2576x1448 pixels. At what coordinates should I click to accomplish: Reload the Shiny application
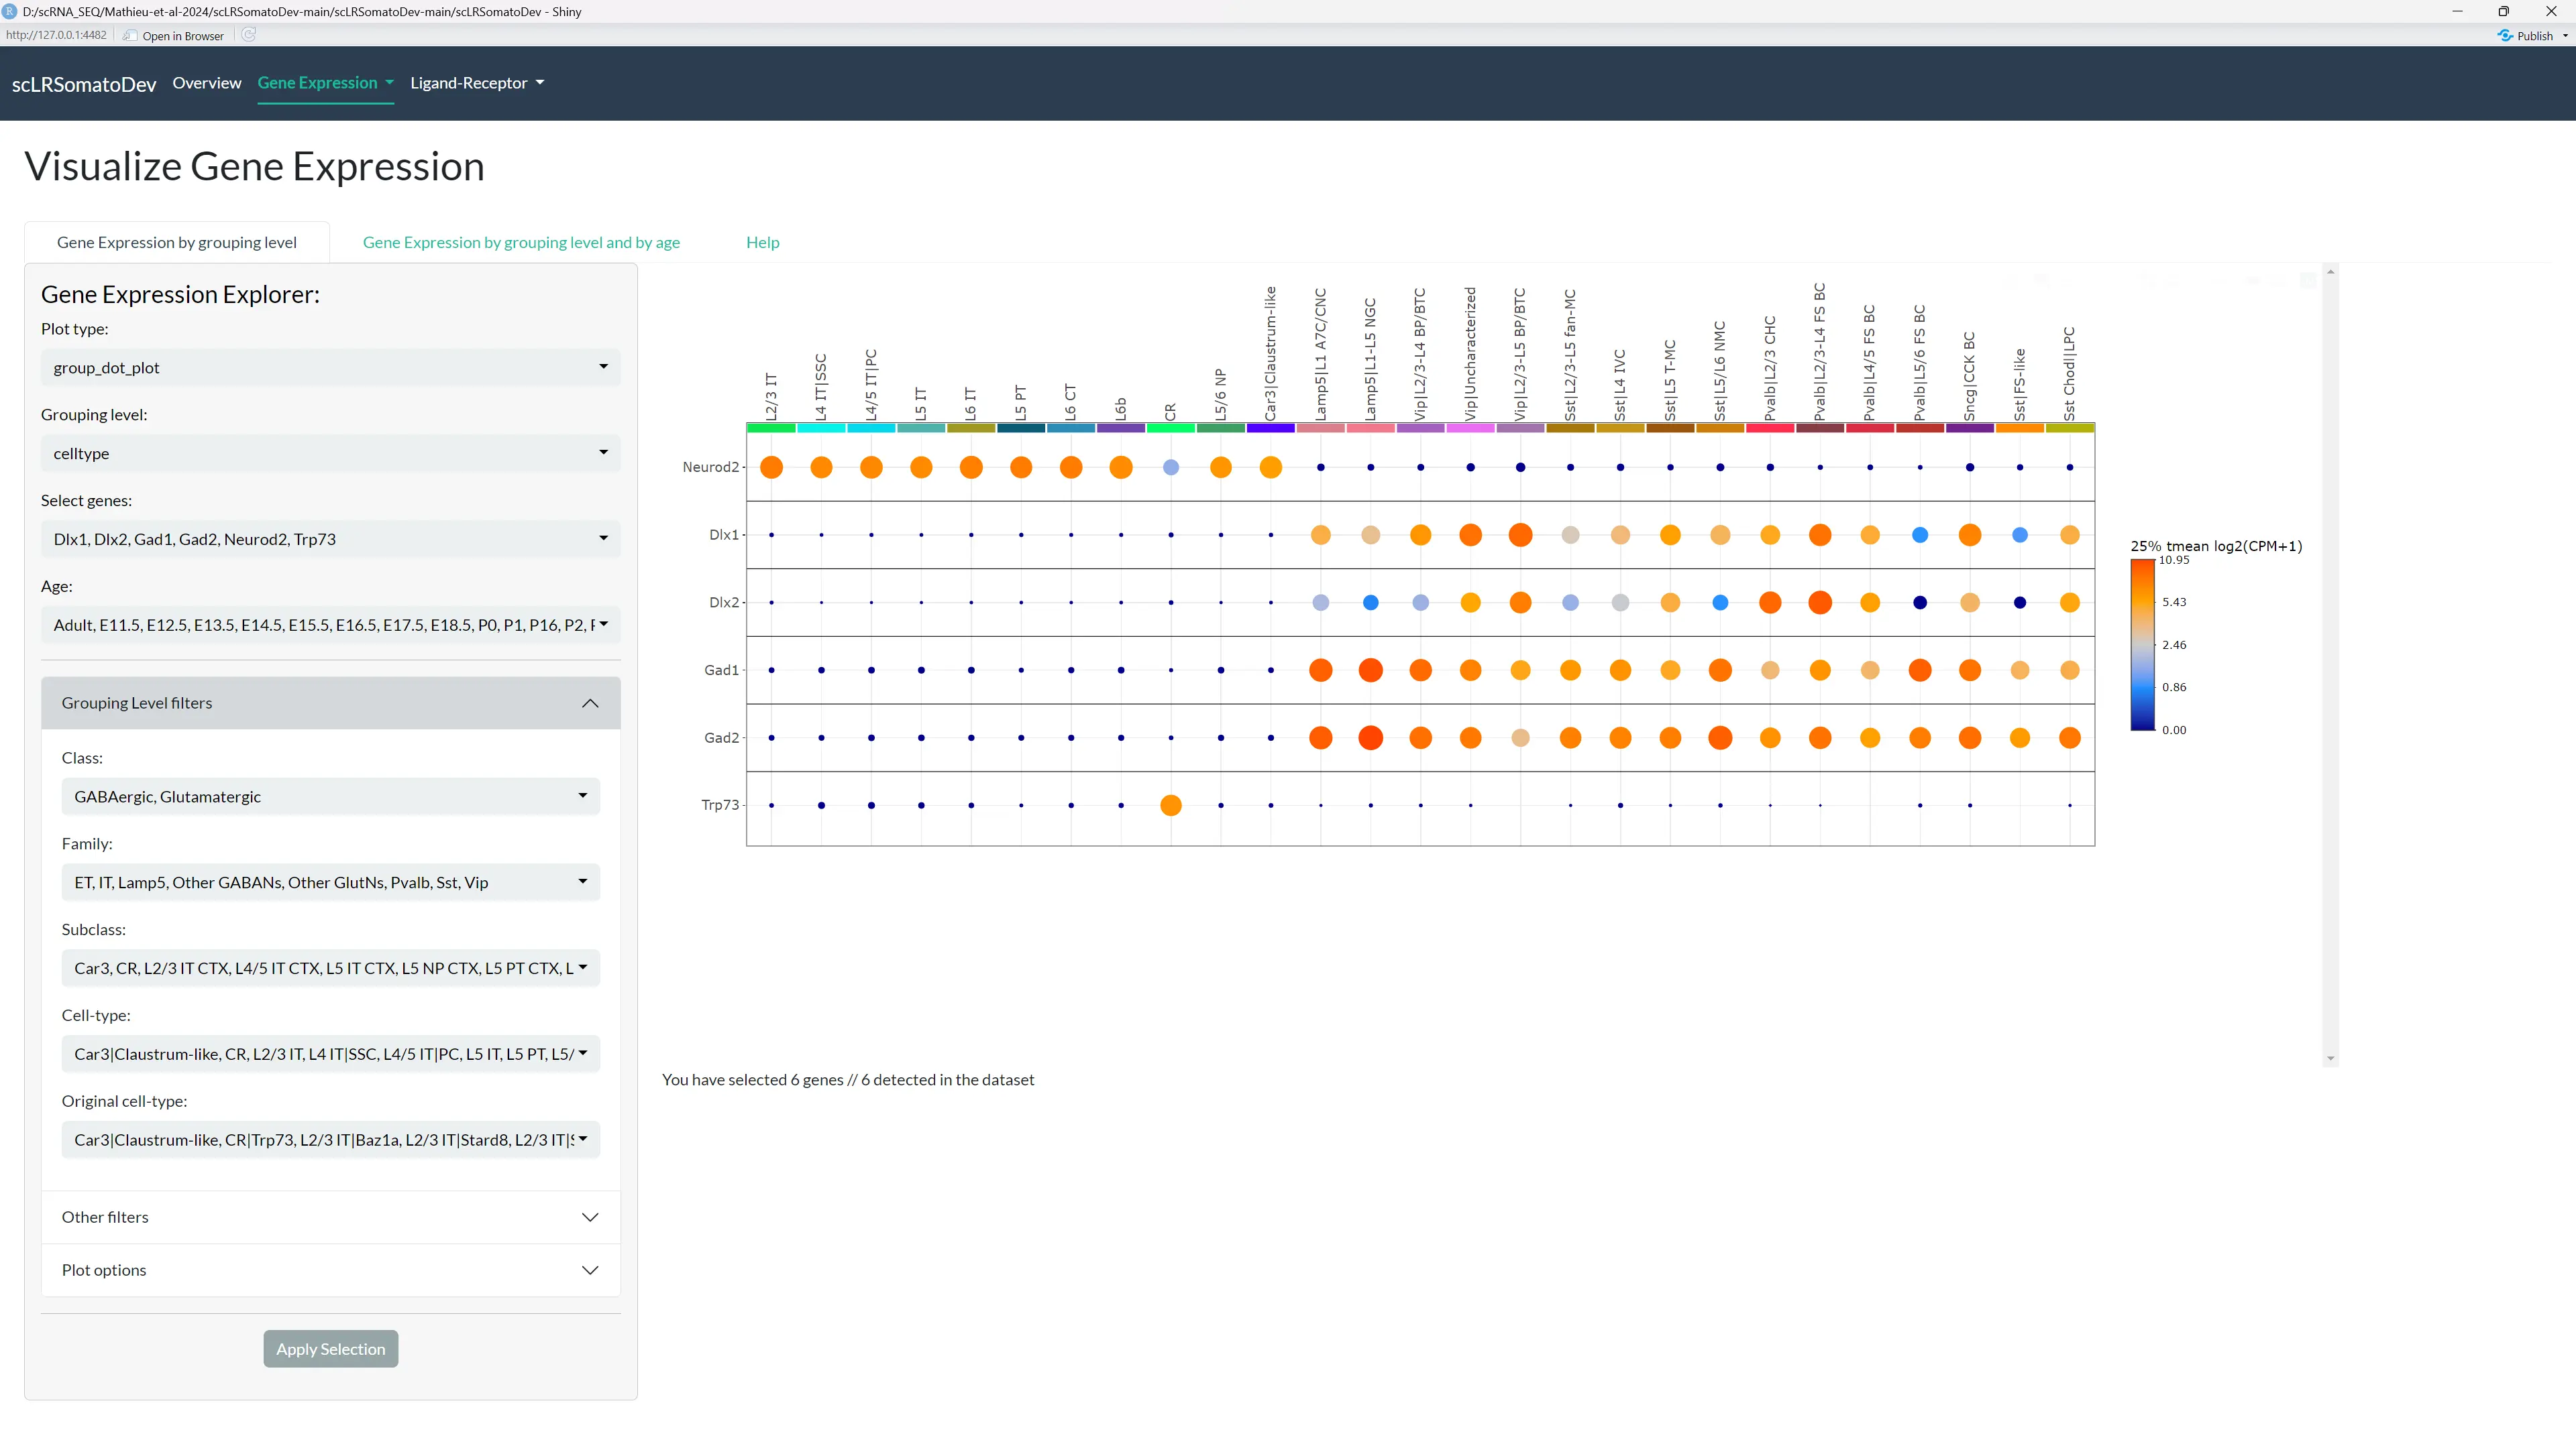pos(248,35)
